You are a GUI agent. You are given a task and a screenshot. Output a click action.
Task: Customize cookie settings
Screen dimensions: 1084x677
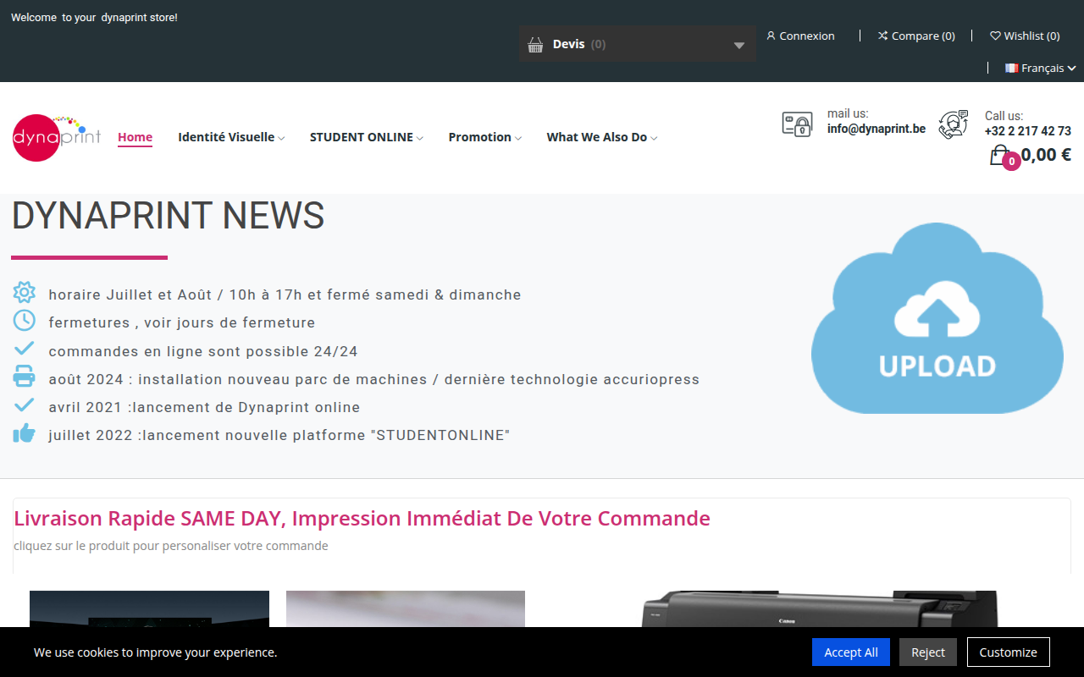1009,652
